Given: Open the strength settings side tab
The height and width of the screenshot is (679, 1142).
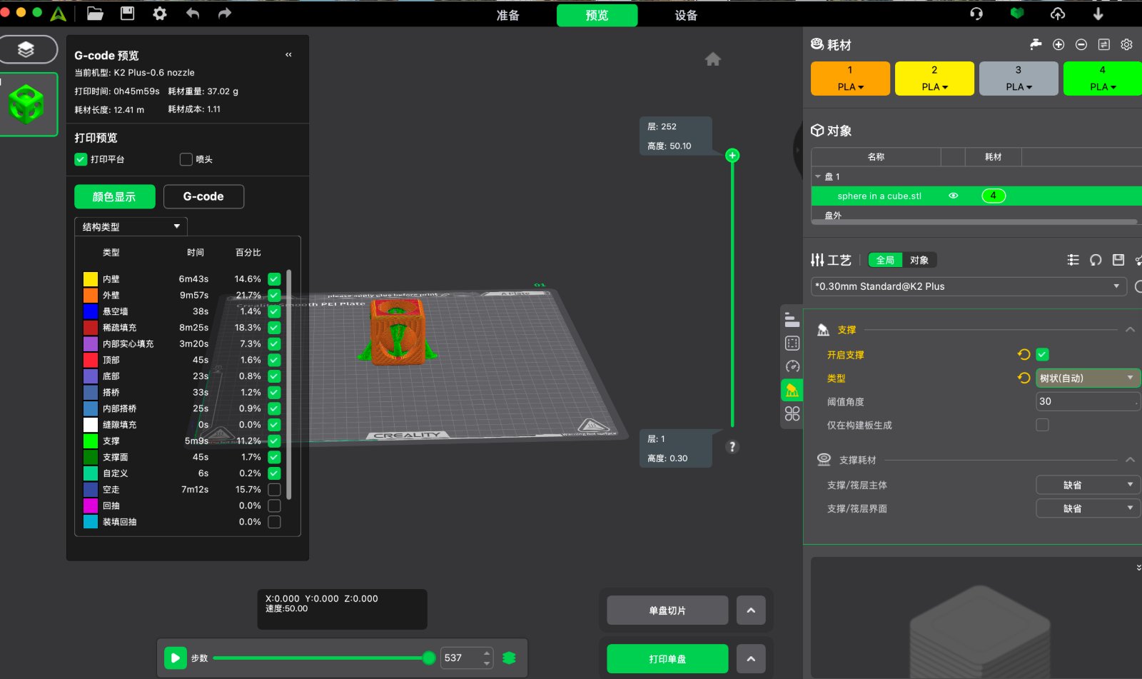Looking at the screenshot, I should [x=792, y=343].
